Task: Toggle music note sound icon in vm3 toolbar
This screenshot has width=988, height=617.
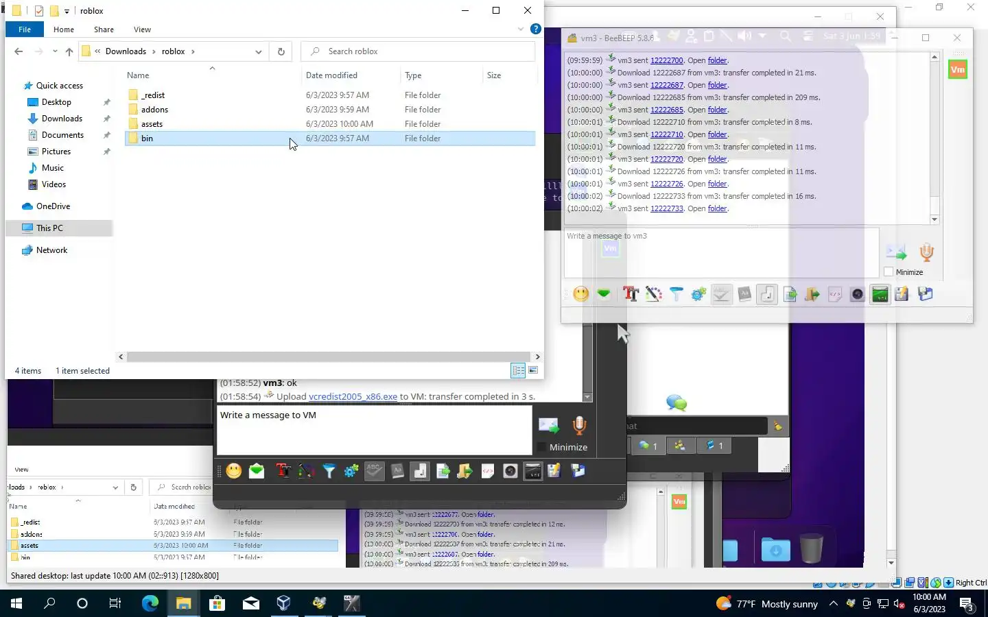Action: click(x=767, y=294)
